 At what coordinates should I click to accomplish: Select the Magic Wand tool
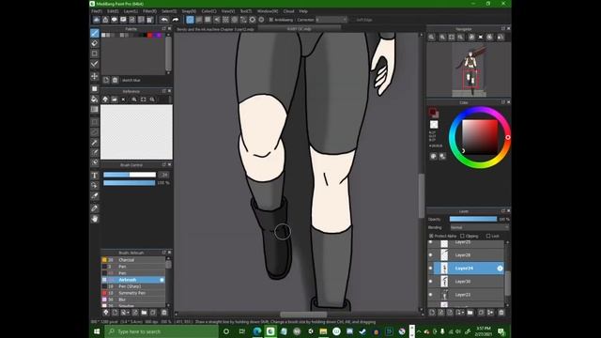[95, 143]
